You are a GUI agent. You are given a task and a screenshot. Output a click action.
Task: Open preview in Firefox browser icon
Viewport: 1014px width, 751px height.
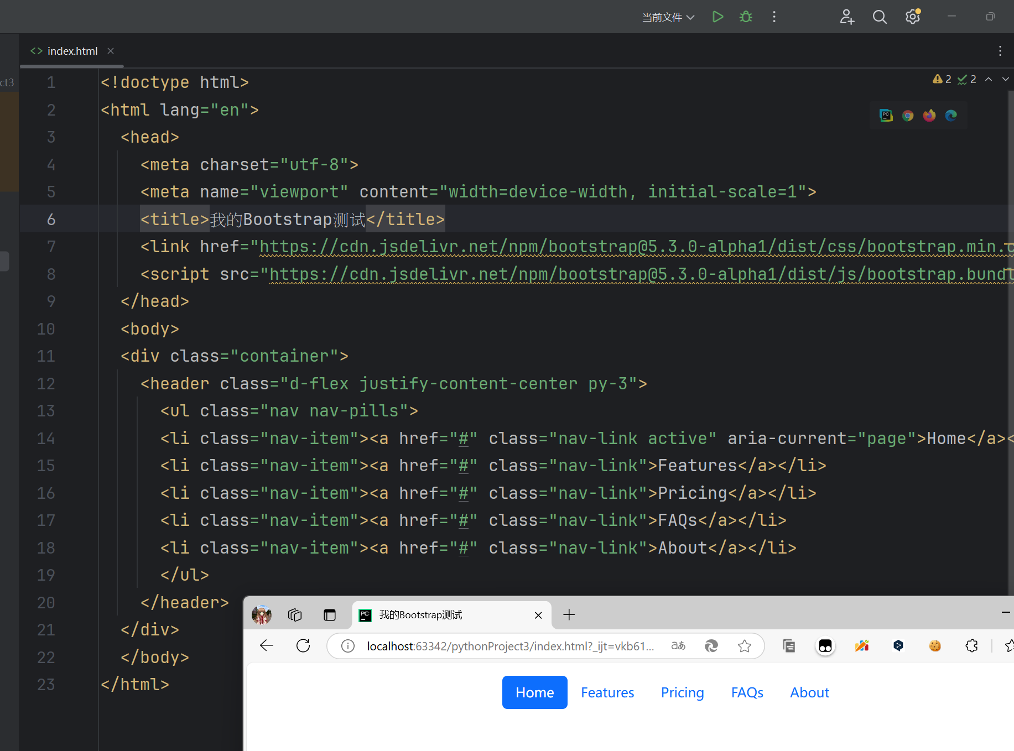tap(929, 116)
